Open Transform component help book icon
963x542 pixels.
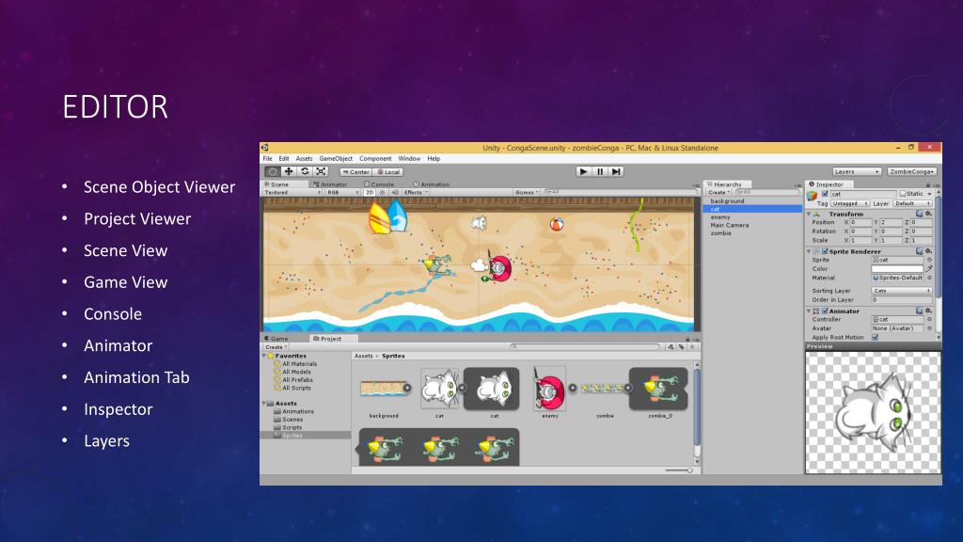920,214
